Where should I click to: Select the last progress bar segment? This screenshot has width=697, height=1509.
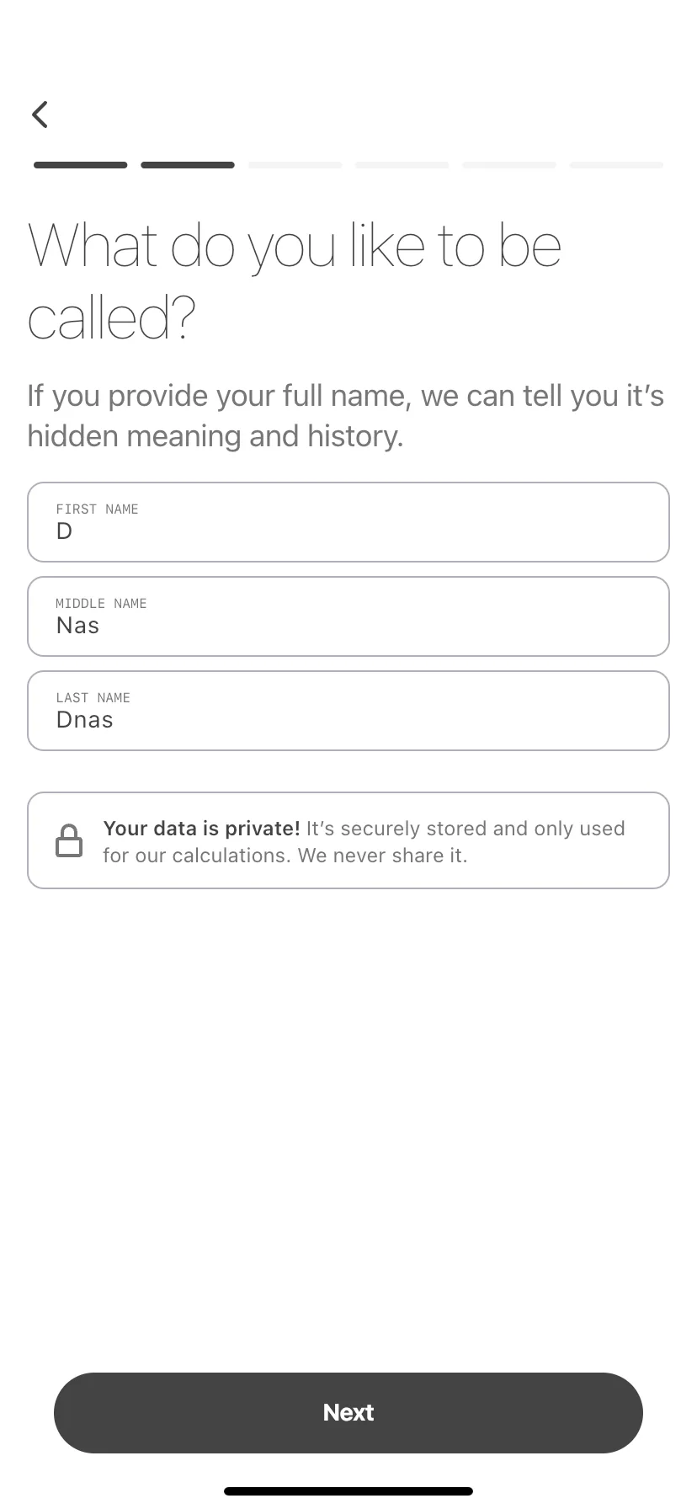[x=616, y=165]
